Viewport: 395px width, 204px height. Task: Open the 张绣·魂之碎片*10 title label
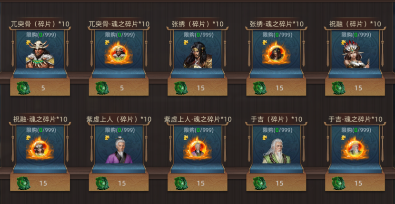tap(276, 24)
